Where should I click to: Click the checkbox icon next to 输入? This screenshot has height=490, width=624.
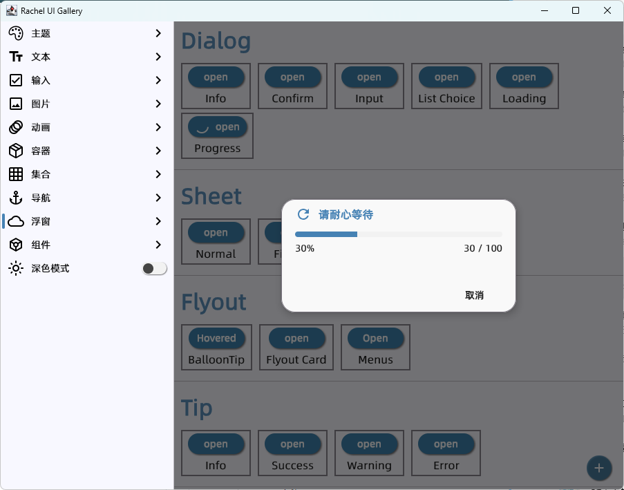click(x=16, y=80)
